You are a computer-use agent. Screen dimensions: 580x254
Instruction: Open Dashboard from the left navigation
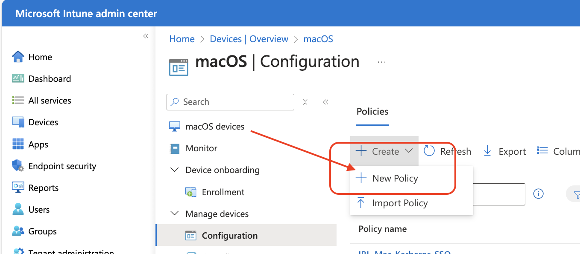[x=49, y=79]
